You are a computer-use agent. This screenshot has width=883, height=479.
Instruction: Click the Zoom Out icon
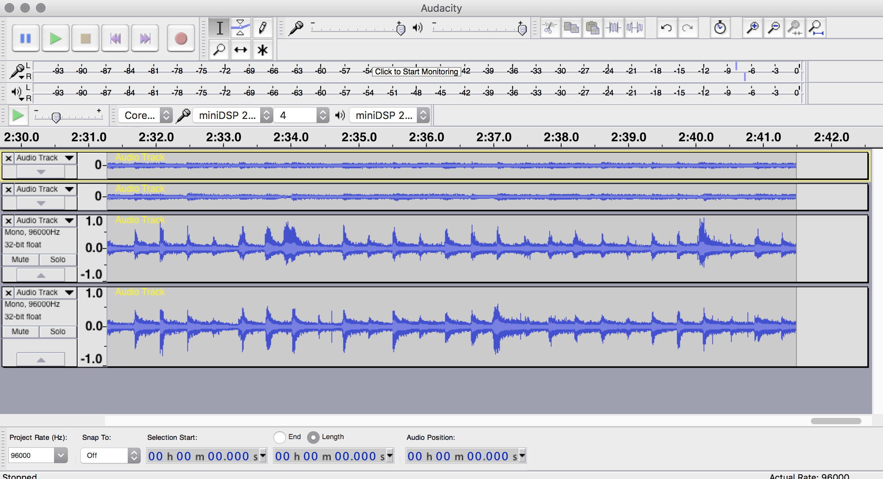774,28
